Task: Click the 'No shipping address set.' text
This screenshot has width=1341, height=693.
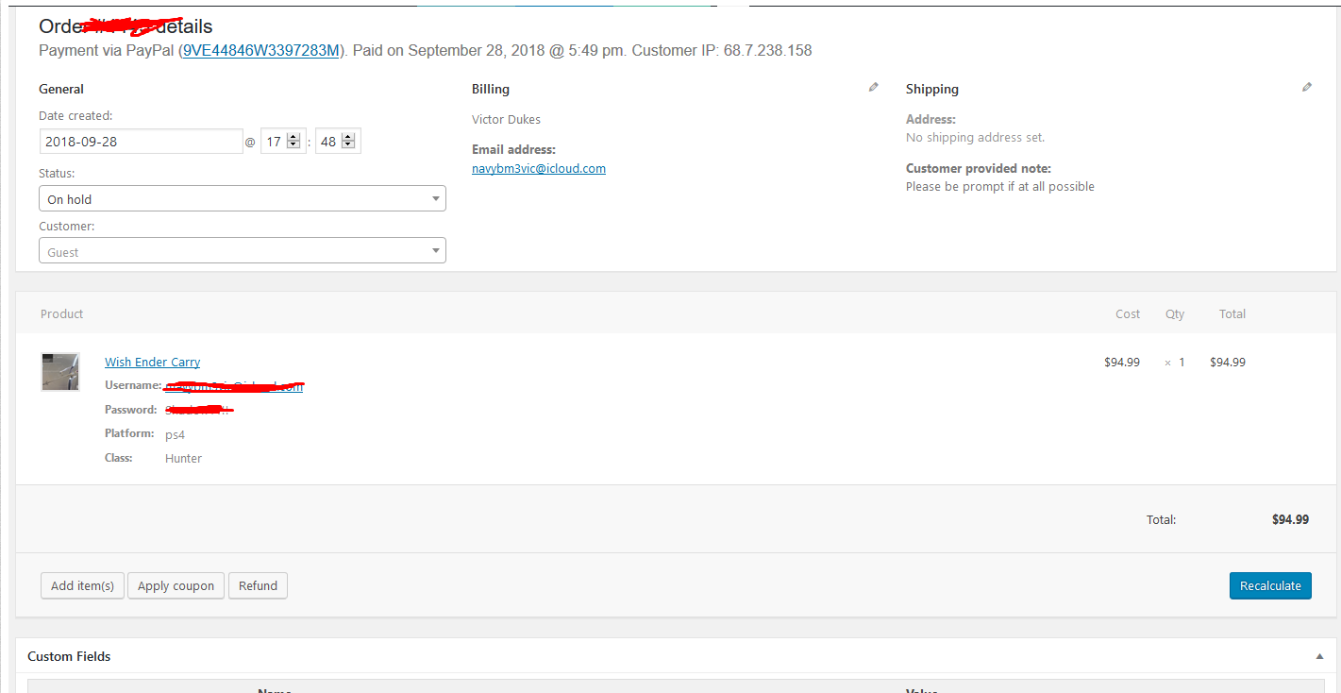Action: (x=976, y=137)
